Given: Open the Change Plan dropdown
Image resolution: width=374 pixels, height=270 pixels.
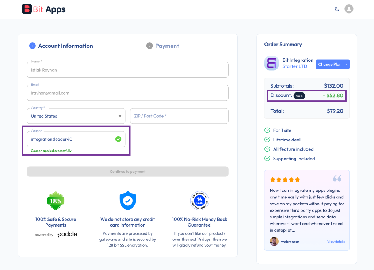Looking at the screenshot, I should pyautogui.click(x=332, y=64).
